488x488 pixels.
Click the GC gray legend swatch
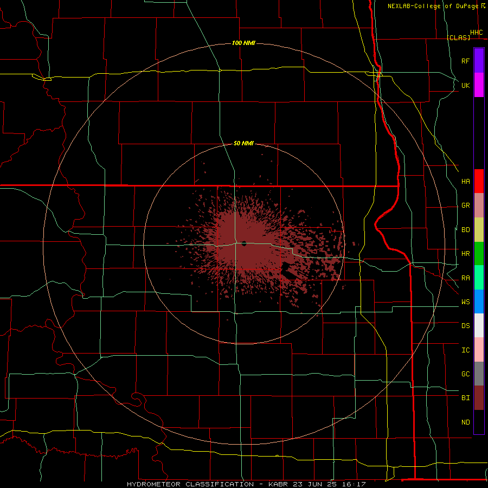click(x=479, y=374)
